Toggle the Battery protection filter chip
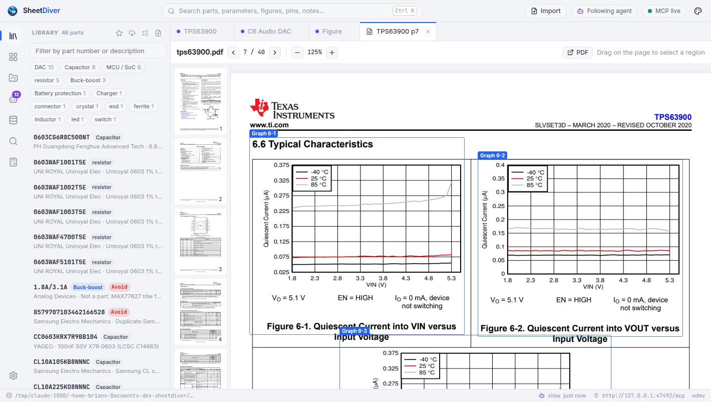 point(60,93)
